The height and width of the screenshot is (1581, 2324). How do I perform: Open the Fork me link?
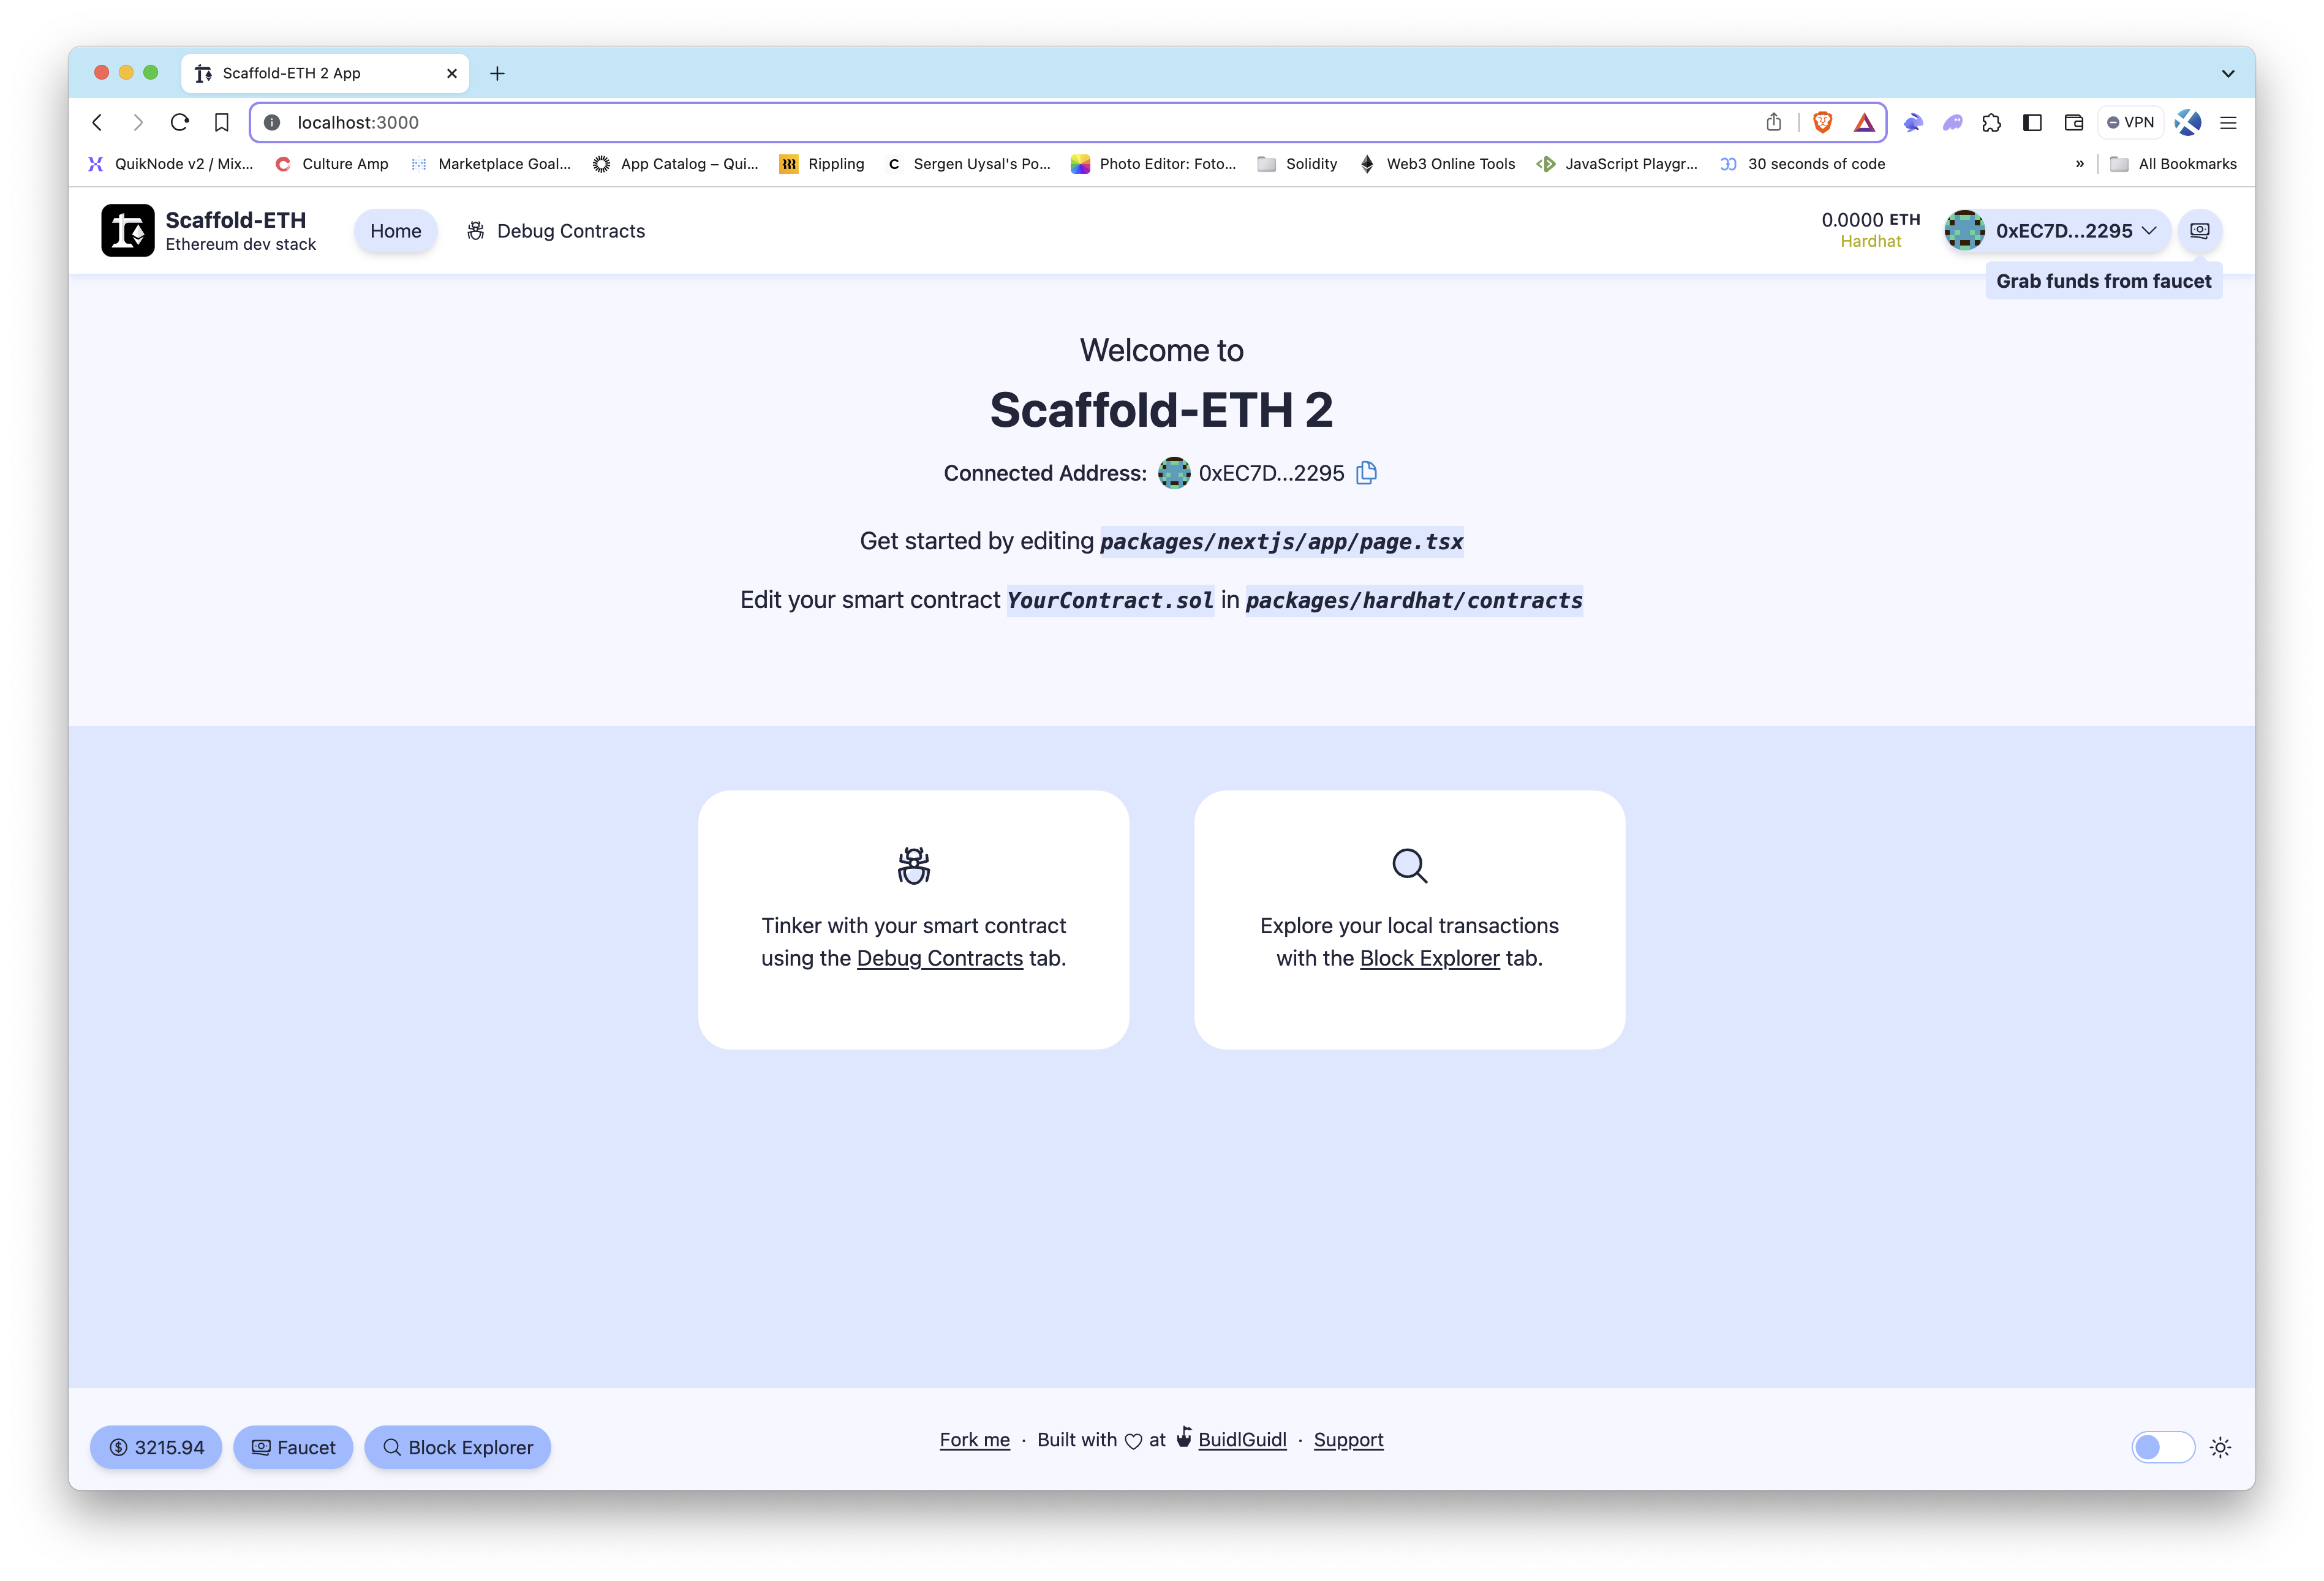click(x=975, y=1439)
